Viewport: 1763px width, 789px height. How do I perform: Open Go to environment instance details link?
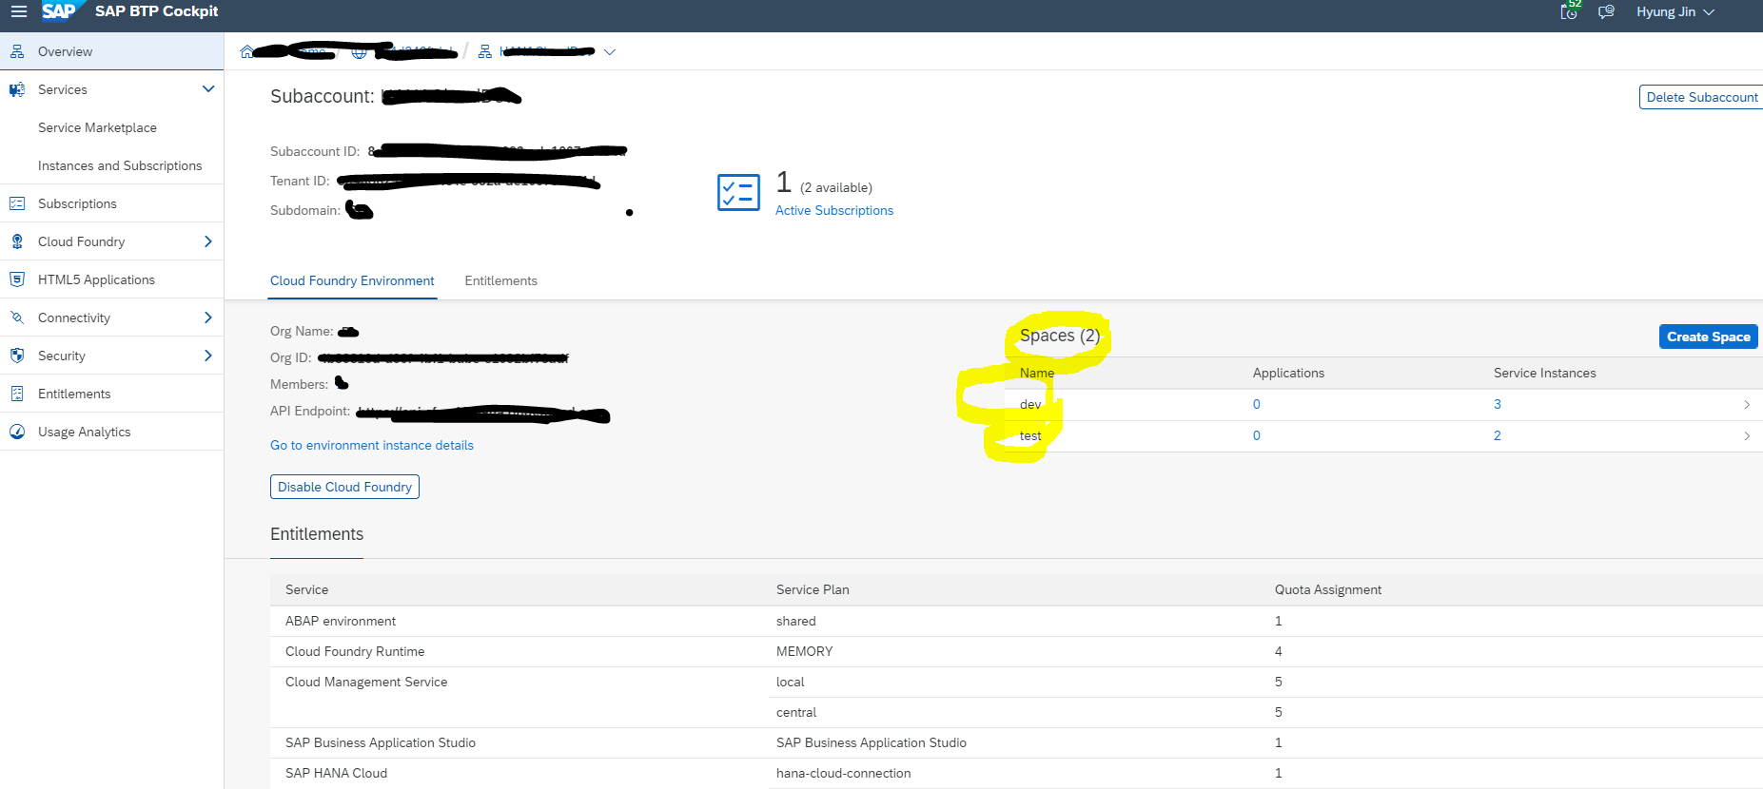point(371,445)
